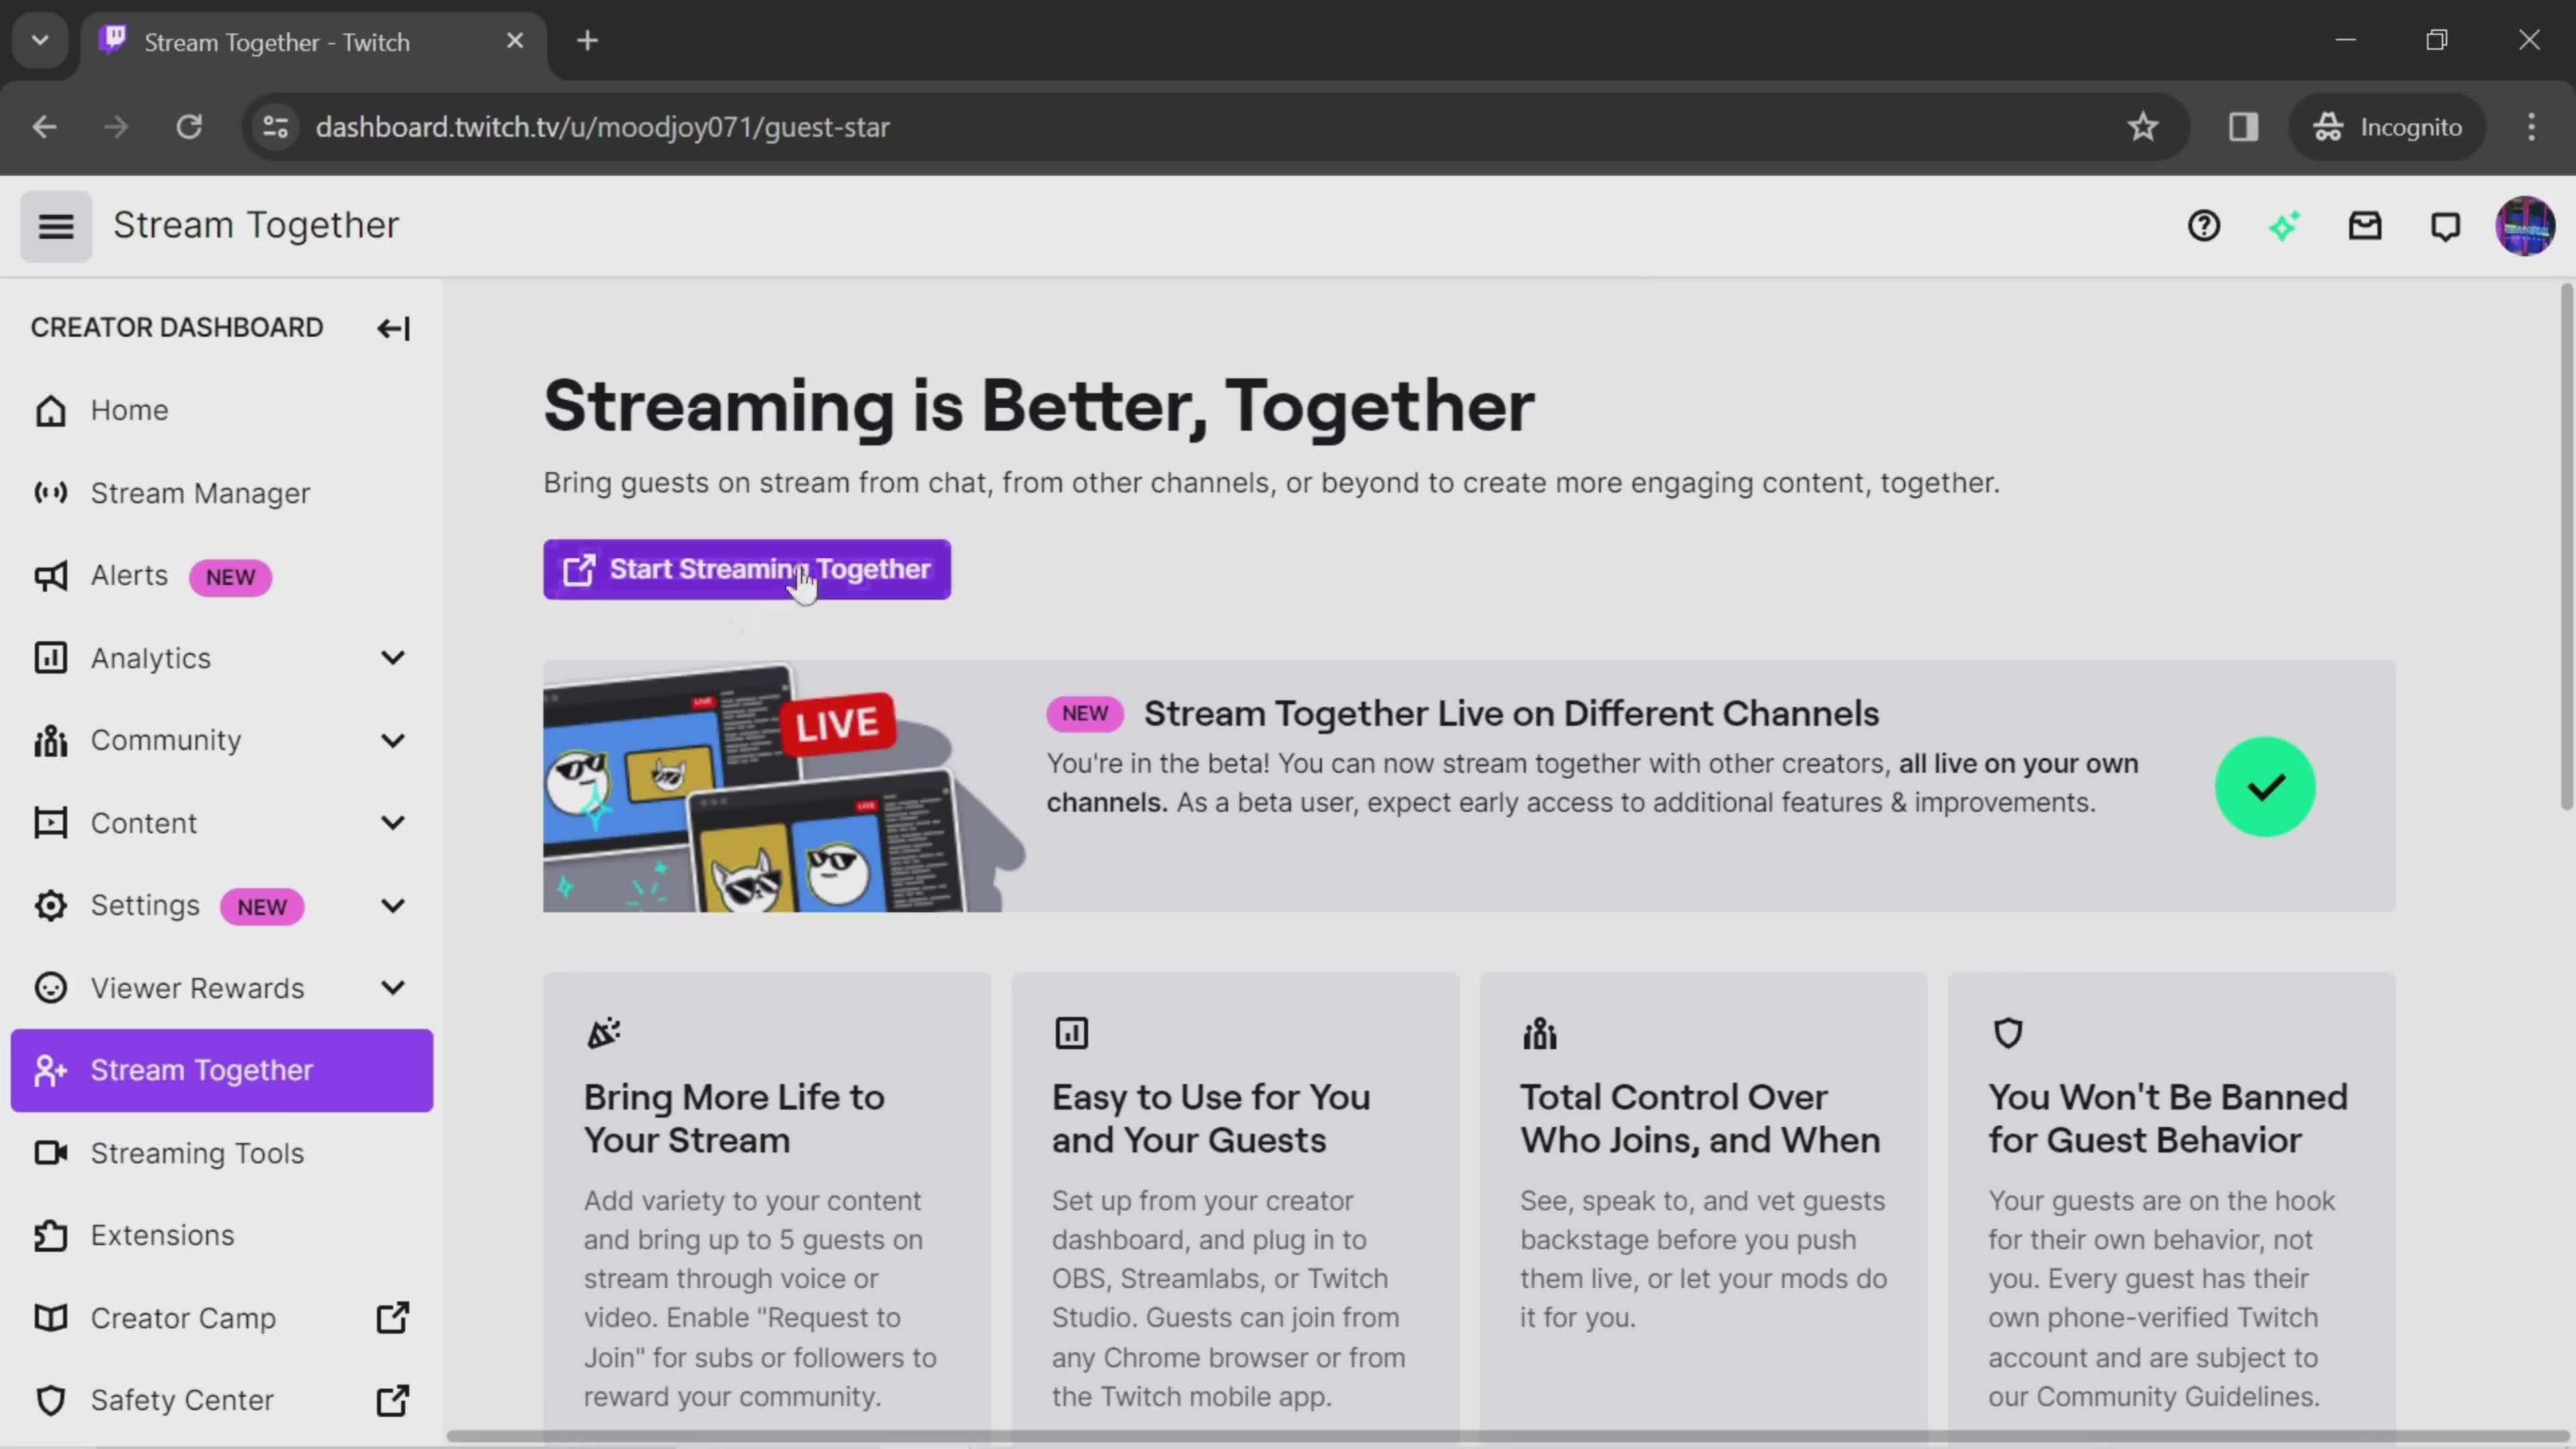Select the Stream Together sidebar item

click(221, 1071)
